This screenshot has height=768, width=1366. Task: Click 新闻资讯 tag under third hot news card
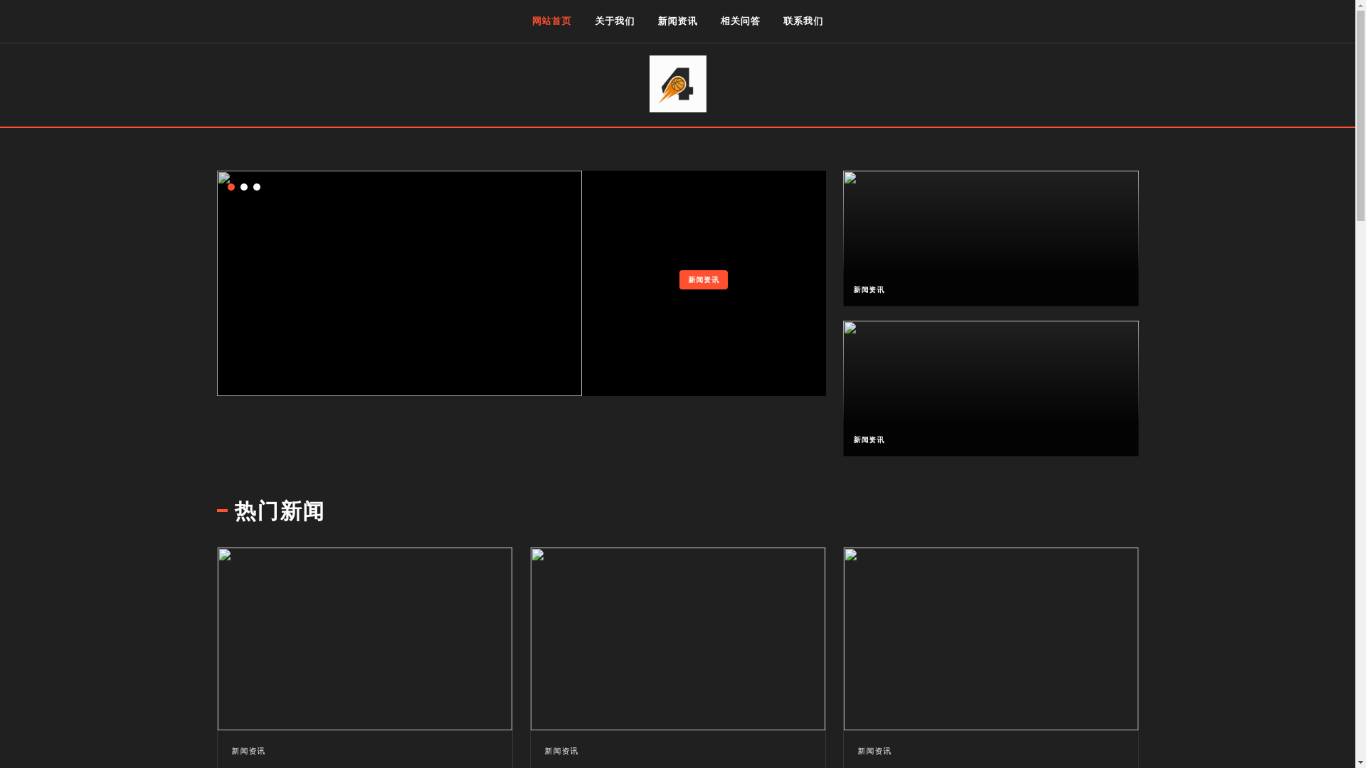pyautogui.click(x=874, y=751)
